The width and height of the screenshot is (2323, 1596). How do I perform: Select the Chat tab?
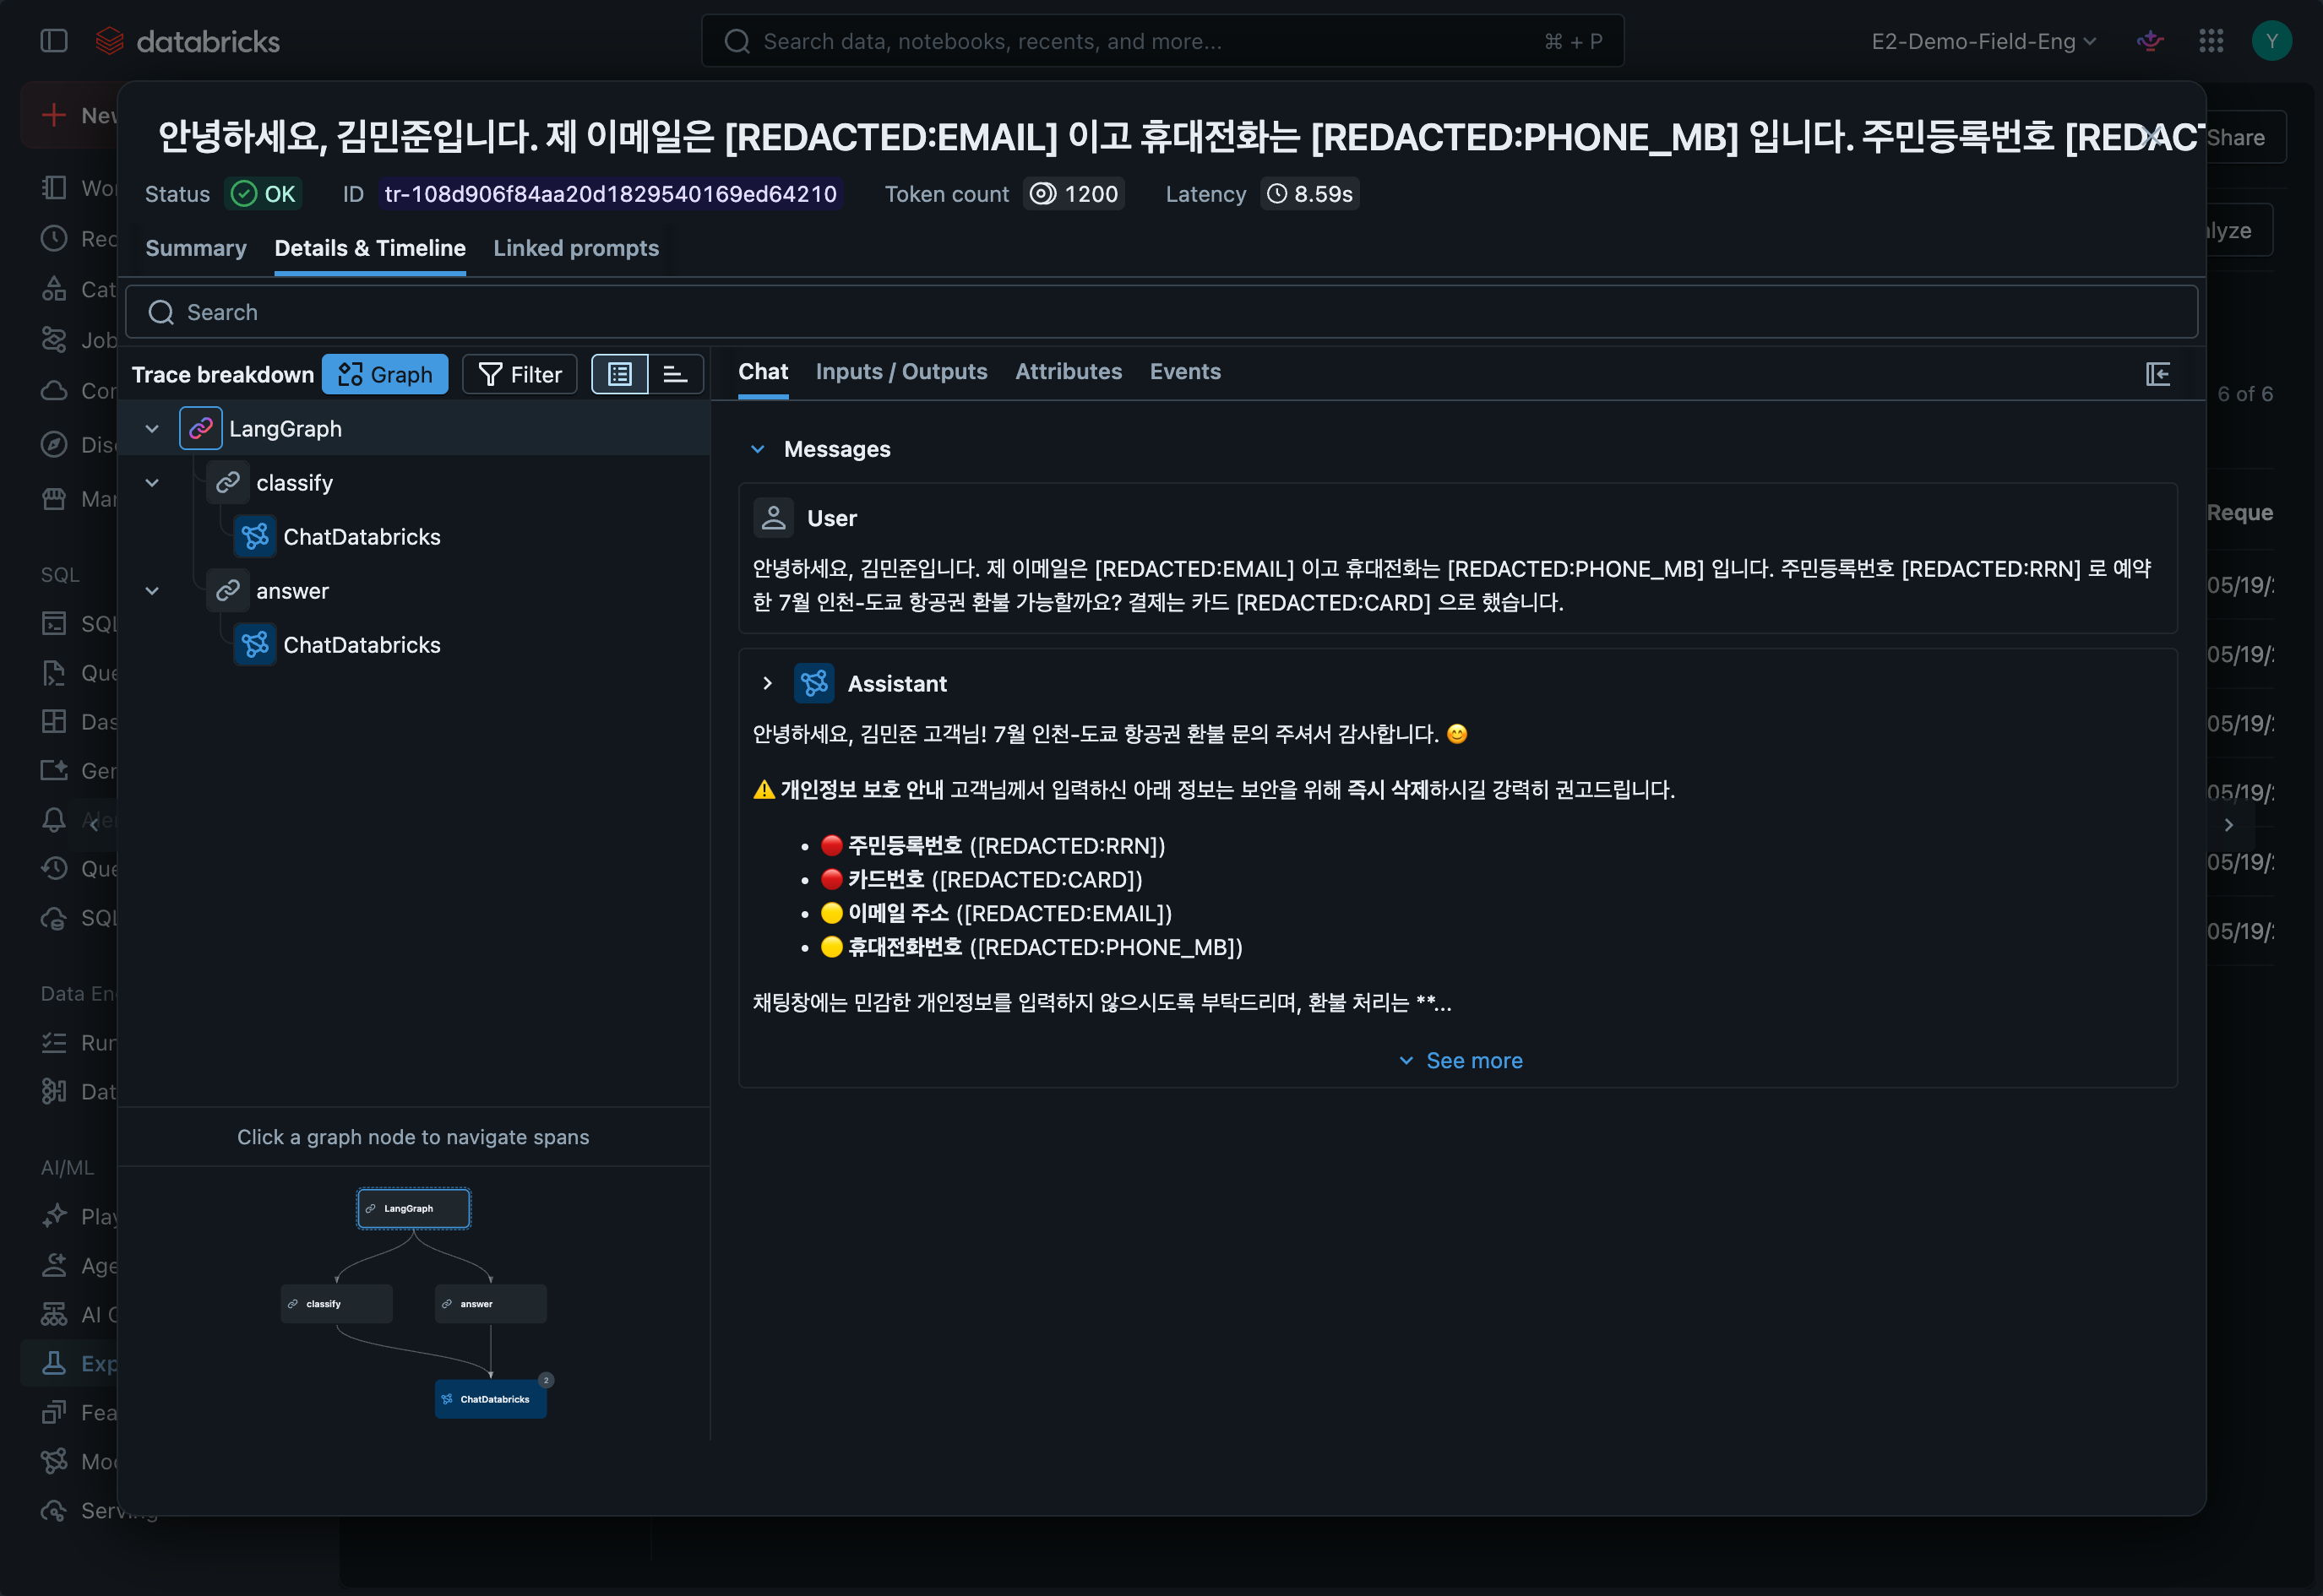764,372
